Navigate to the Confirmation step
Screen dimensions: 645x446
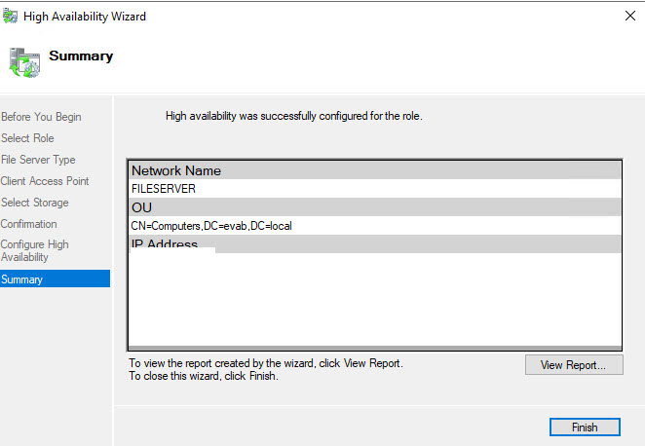pyautogui.click(x=29, y=224)
